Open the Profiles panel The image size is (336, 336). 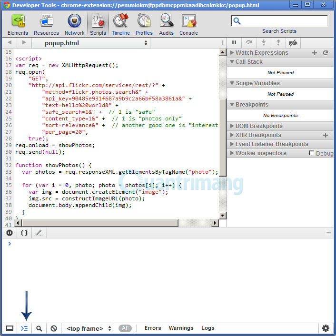click(144, 24)
